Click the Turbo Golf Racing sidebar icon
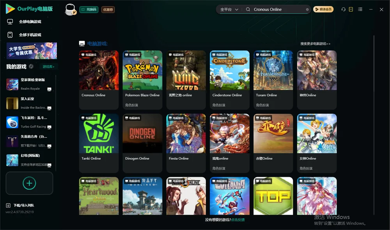Image resolution: width=390 pixels, height=230 pixels. point(12,122)
